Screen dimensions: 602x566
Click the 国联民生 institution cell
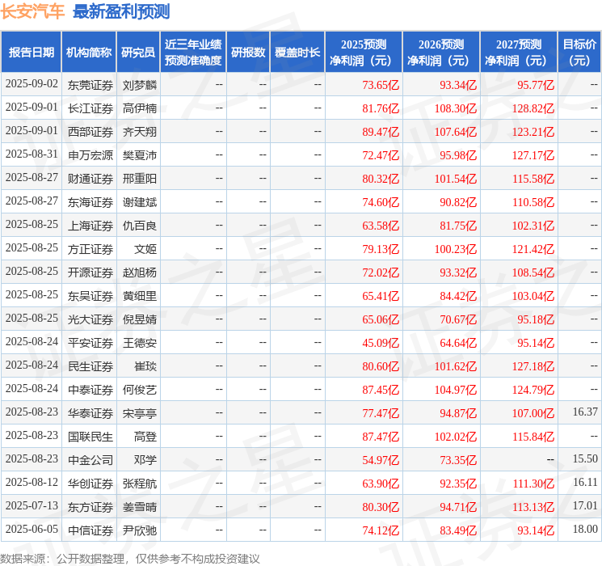[x=91, y=437]
